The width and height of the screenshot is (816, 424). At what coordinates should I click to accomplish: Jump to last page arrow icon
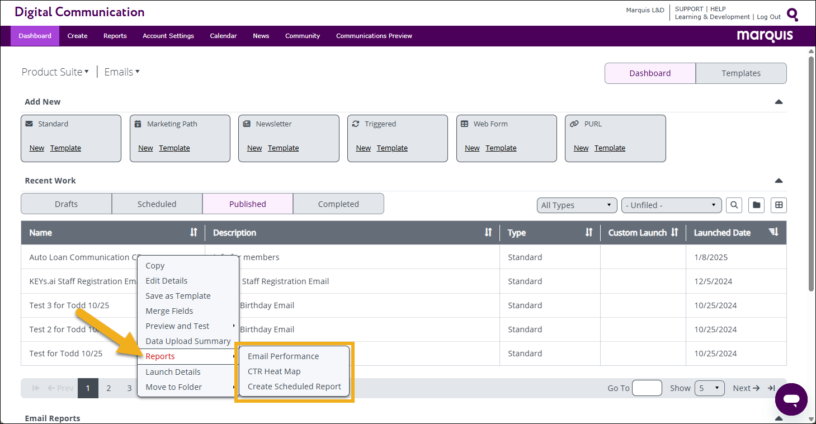[x=771, y=388]
